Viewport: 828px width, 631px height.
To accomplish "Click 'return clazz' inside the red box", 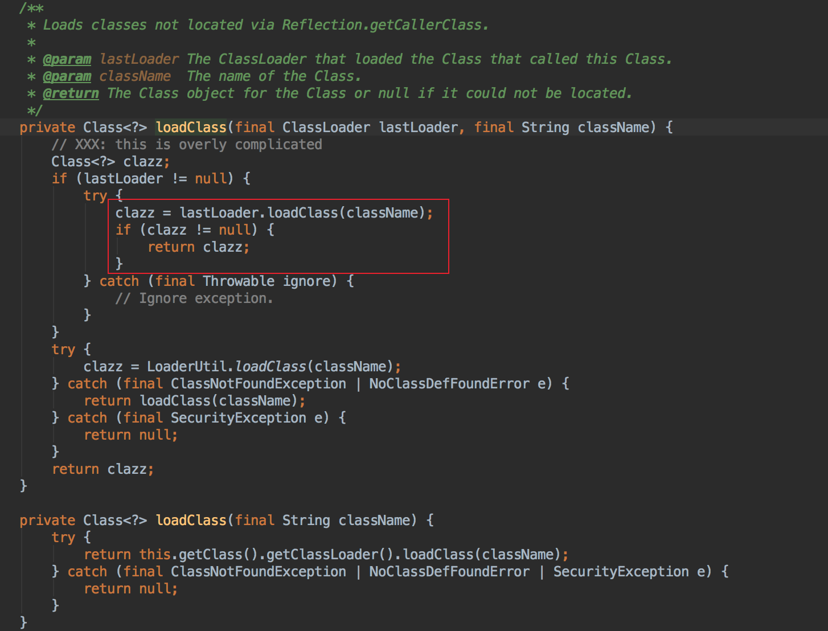I will pos(198,247).
